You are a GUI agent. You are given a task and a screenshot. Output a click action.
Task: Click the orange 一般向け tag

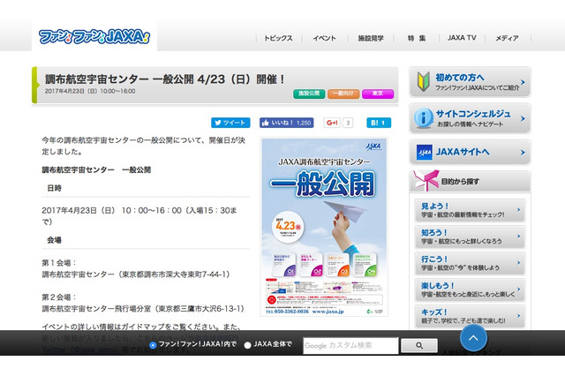pos(343,94)
